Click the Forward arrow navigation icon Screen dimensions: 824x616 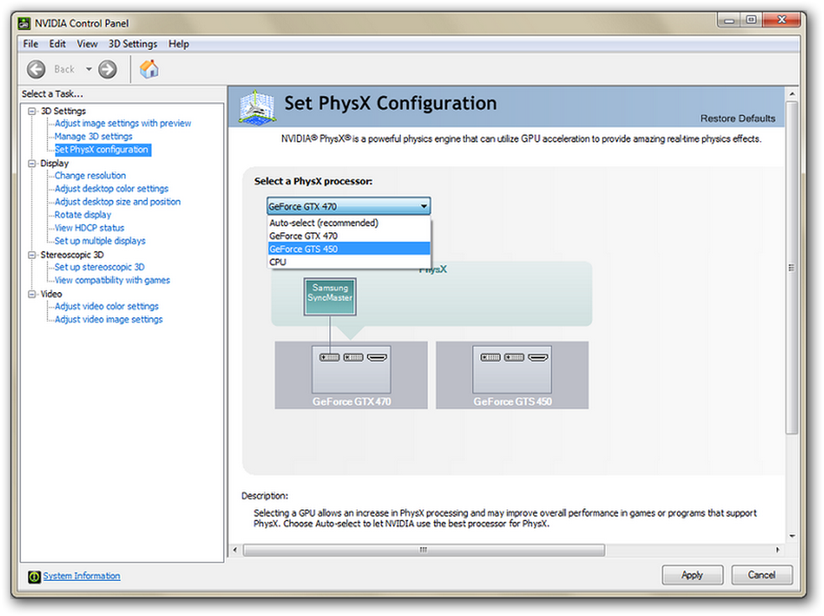click(108, 70)
